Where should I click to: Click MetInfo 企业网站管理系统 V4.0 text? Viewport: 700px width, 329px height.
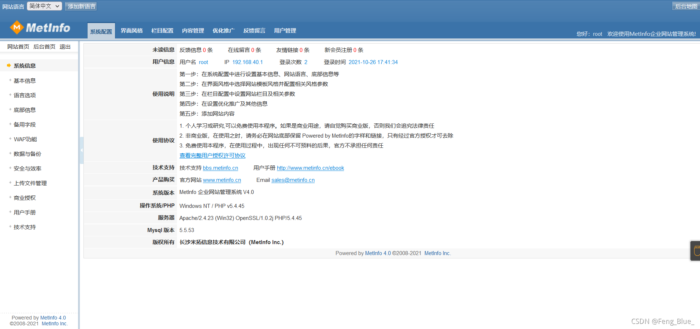click(216, 192)
